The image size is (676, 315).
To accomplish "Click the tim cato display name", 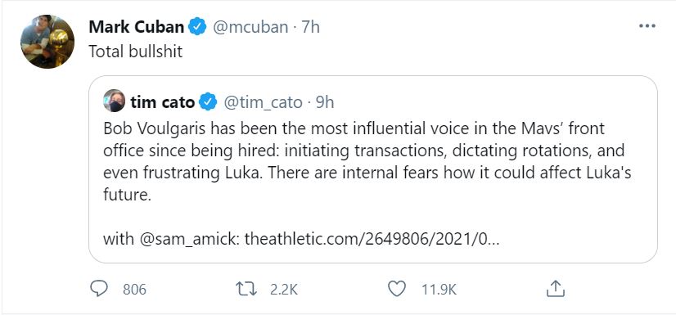I will tap(163, 102).
